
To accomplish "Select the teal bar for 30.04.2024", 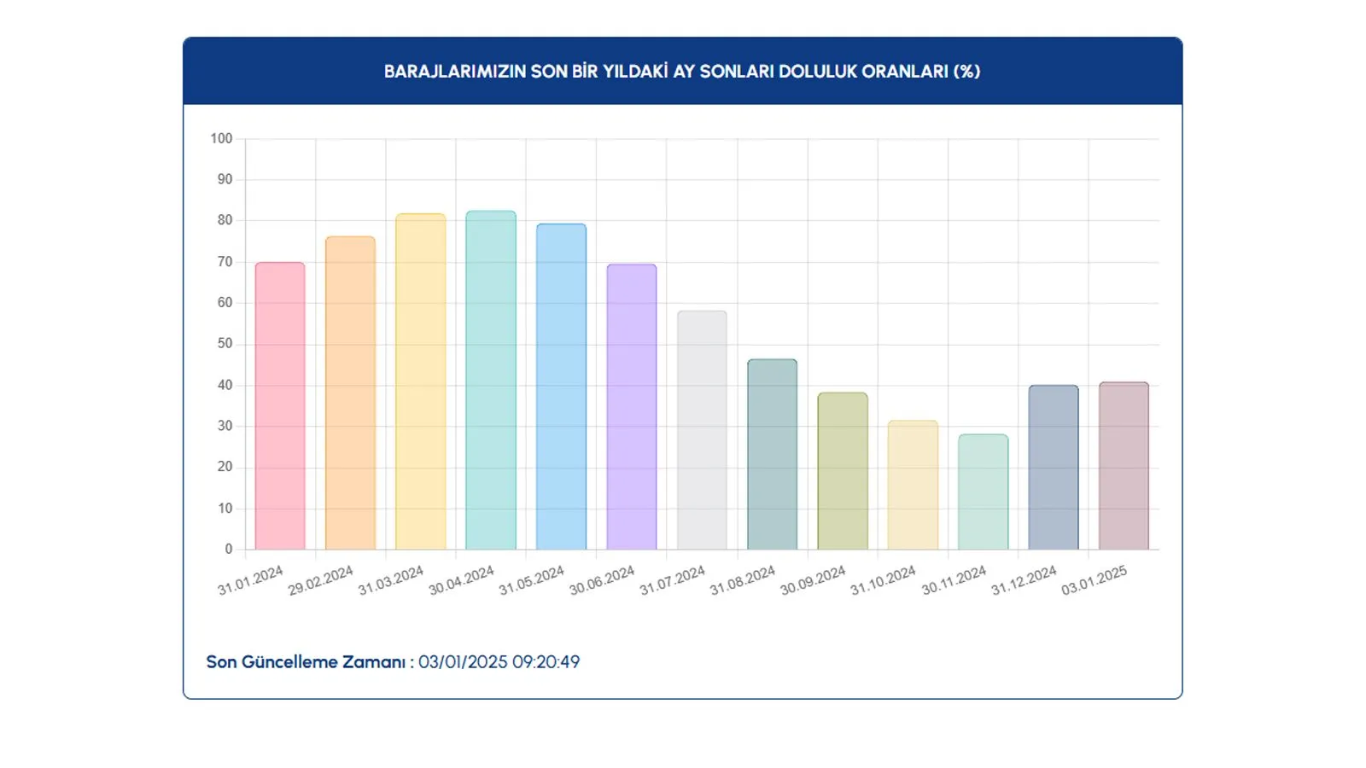I will click(x=491, y=381).
